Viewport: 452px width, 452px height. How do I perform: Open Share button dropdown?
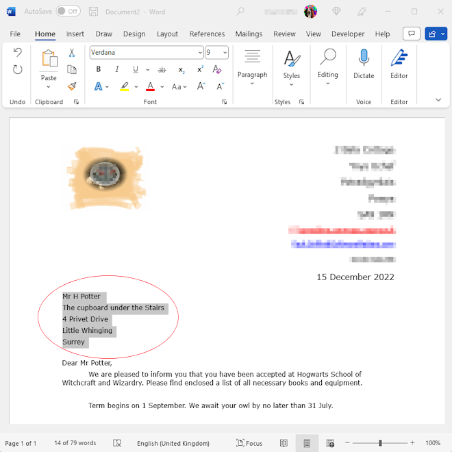[443, 34]
